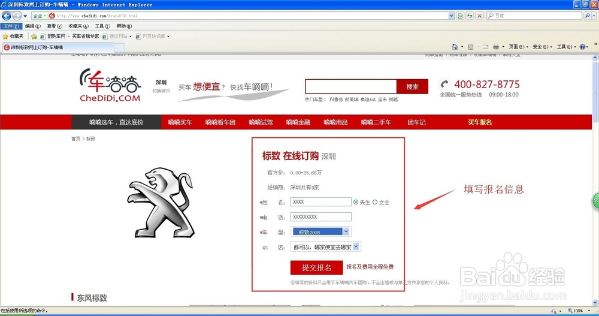
Task: Click the red 搜索 button
Action: click(412, 86)
